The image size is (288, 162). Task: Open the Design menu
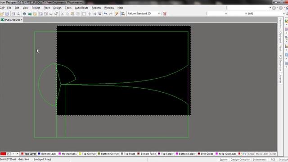point(57,8)
